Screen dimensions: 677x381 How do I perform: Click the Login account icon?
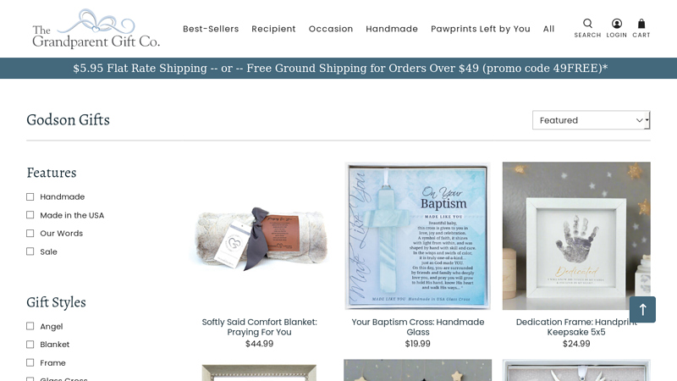coord(617,24)
